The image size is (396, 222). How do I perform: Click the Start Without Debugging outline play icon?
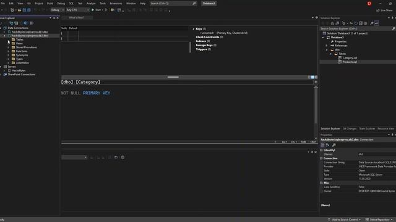click(106, 10)
